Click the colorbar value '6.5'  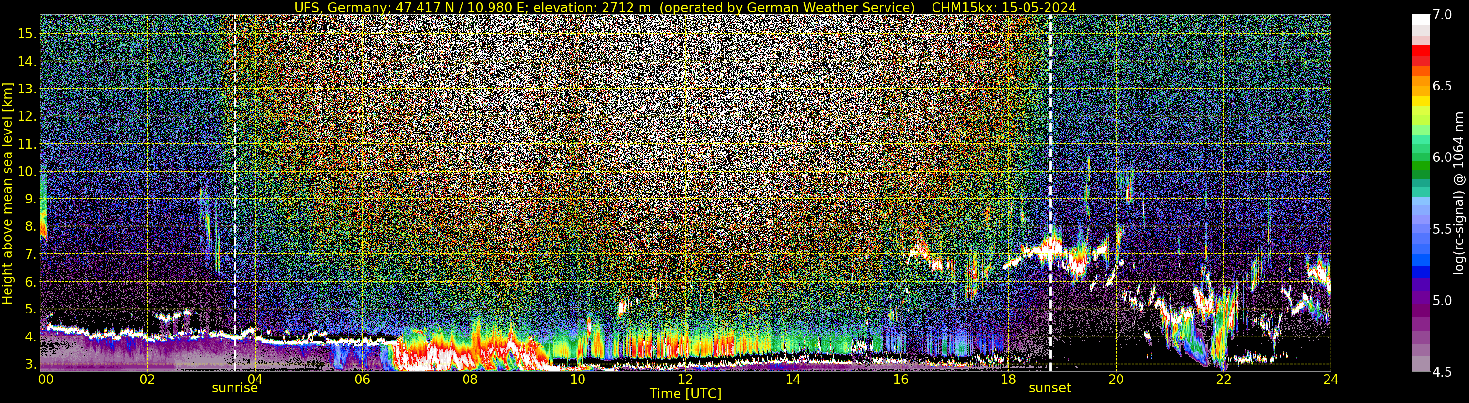coord(1442,86)
